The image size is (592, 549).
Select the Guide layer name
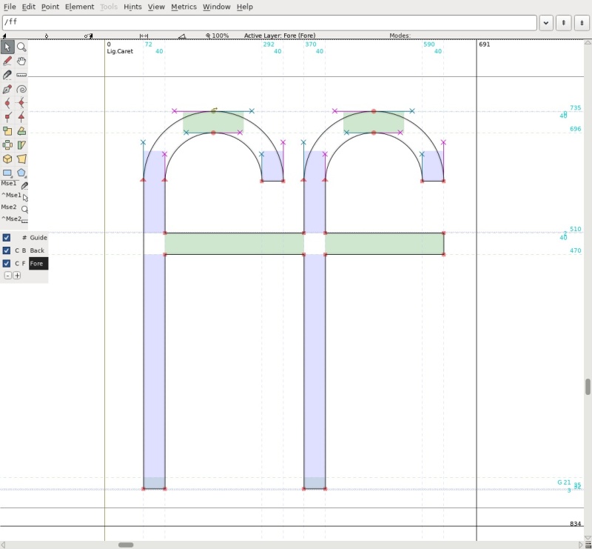(x=38, y=237)
